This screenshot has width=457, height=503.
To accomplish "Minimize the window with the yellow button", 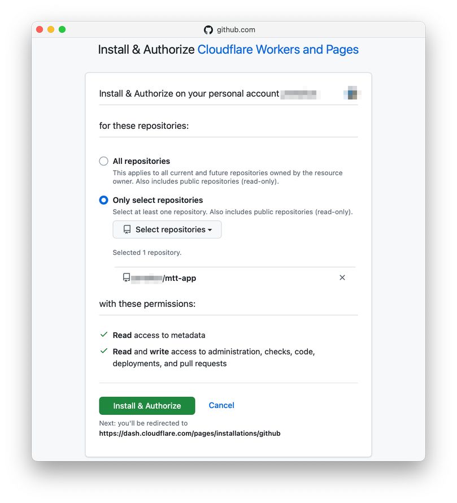I will click(x=51, y=29).
